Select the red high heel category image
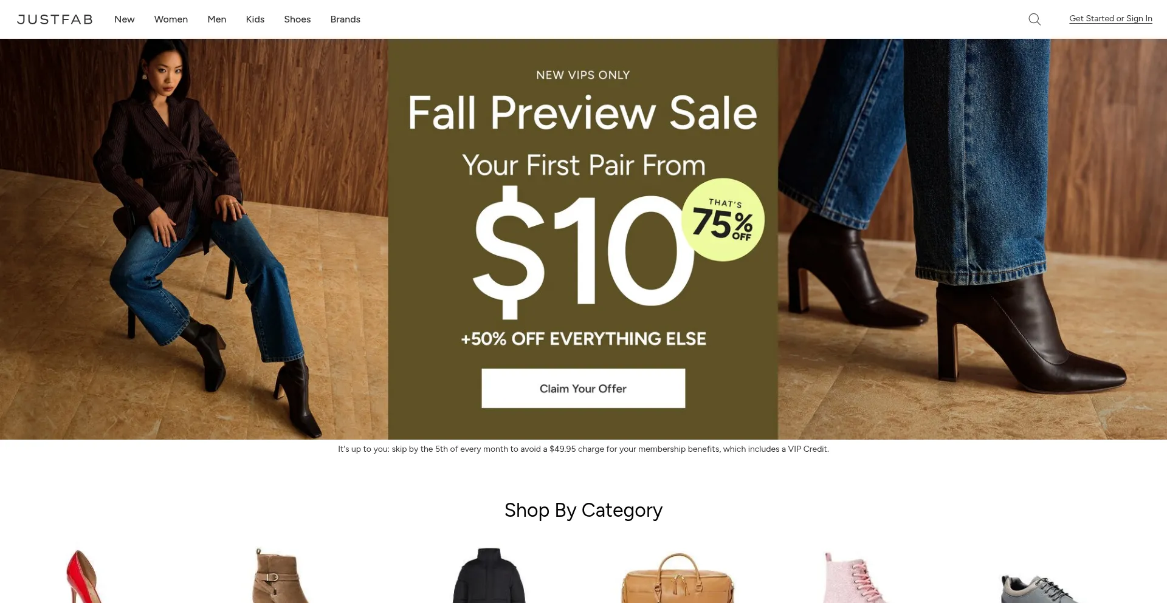Screen dimensions: 1167x603 click(84, 576)
